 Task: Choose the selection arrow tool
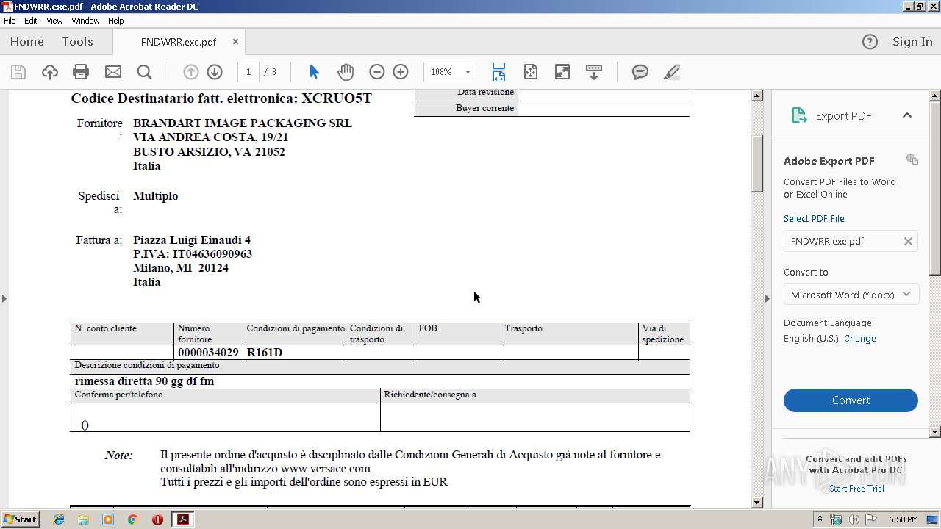click(314, 72)
